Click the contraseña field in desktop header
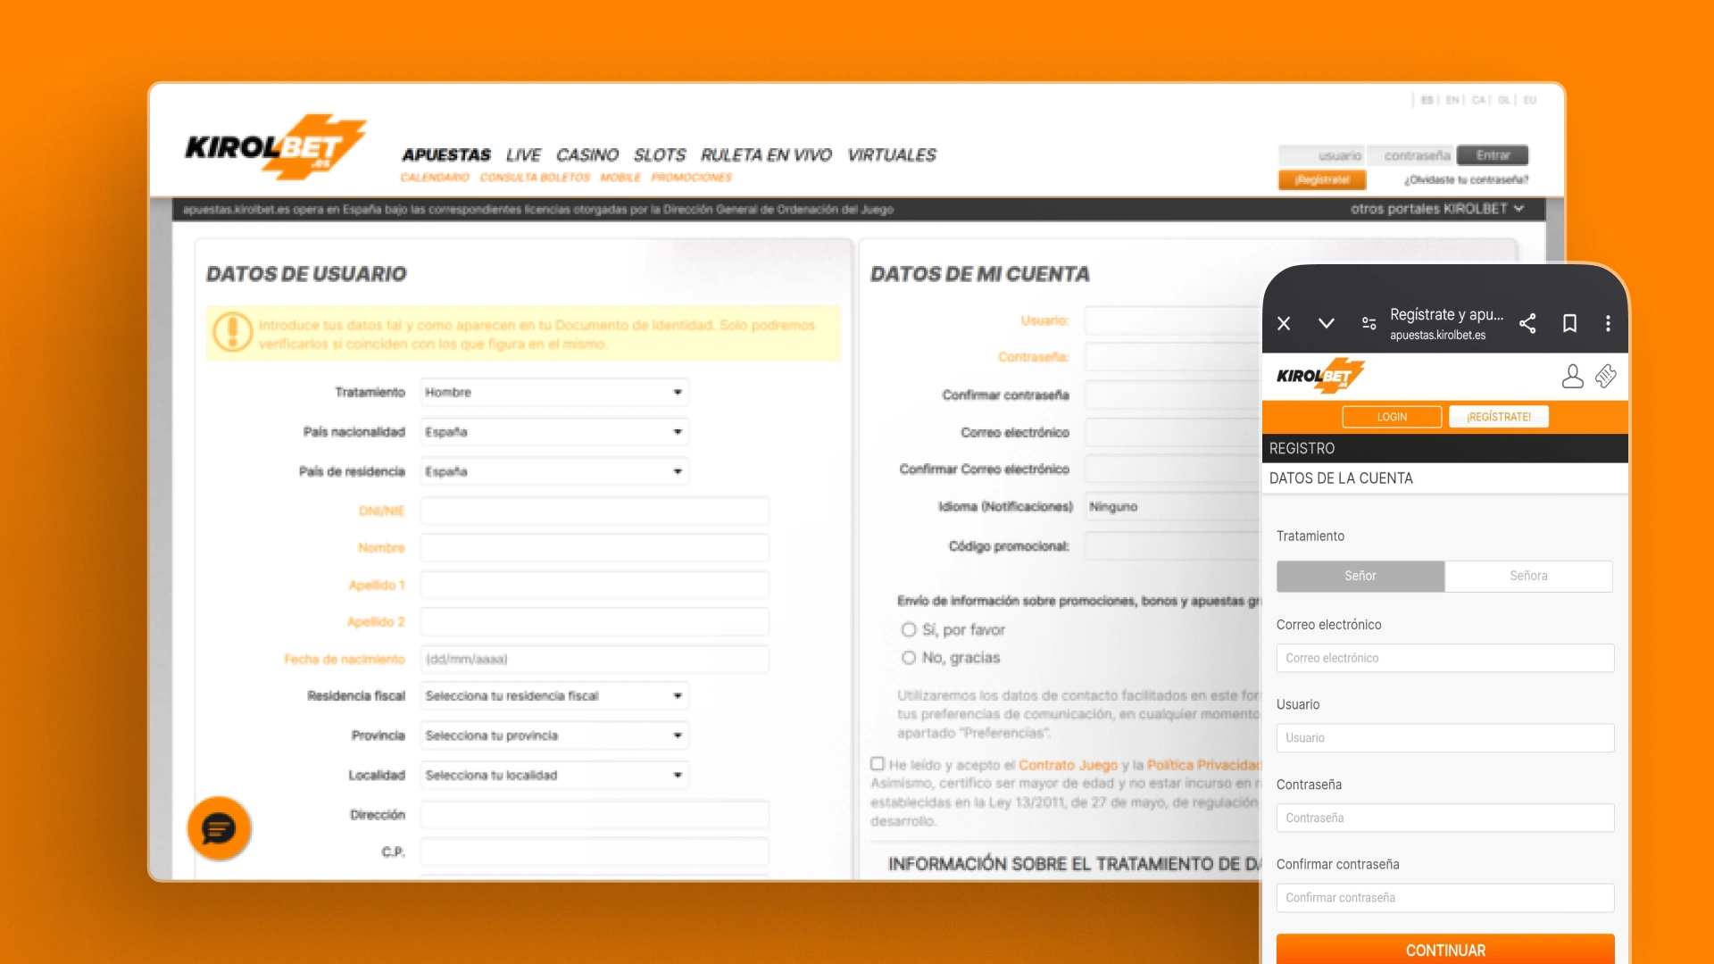1714x964 pixels. [x=1410, y=155]
